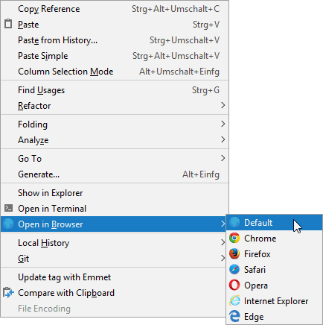Open the Analyze submenu arrow

tap(223, 139)
